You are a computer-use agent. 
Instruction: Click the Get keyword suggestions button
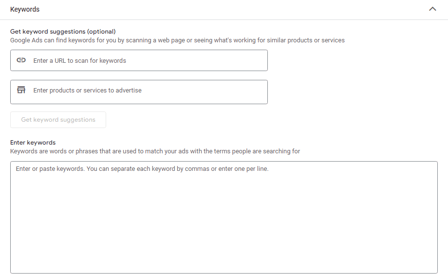(x=58, y=120)
